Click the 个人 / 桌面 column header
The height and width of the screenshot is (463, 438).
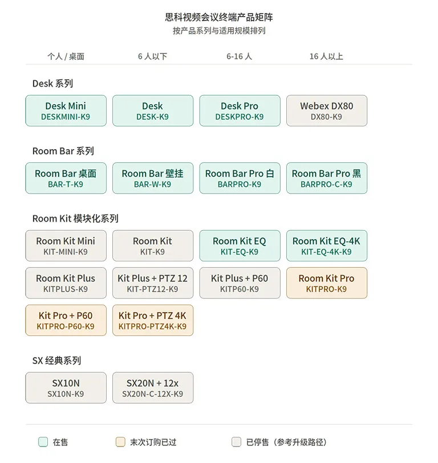click(66, 56)
